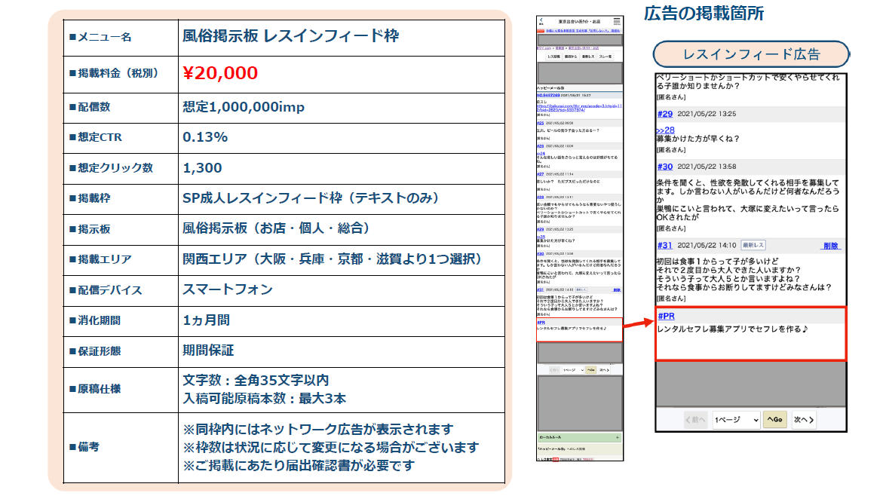
Task: Click the ■メニュー名 label
Action: point(100,37)
